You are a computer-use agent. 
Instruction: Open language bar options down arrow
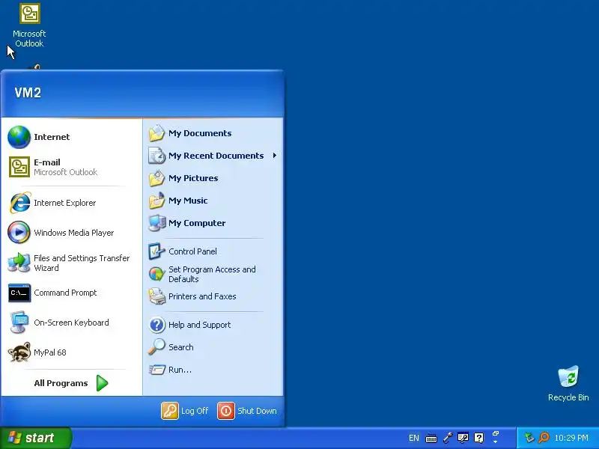point(496,442)
